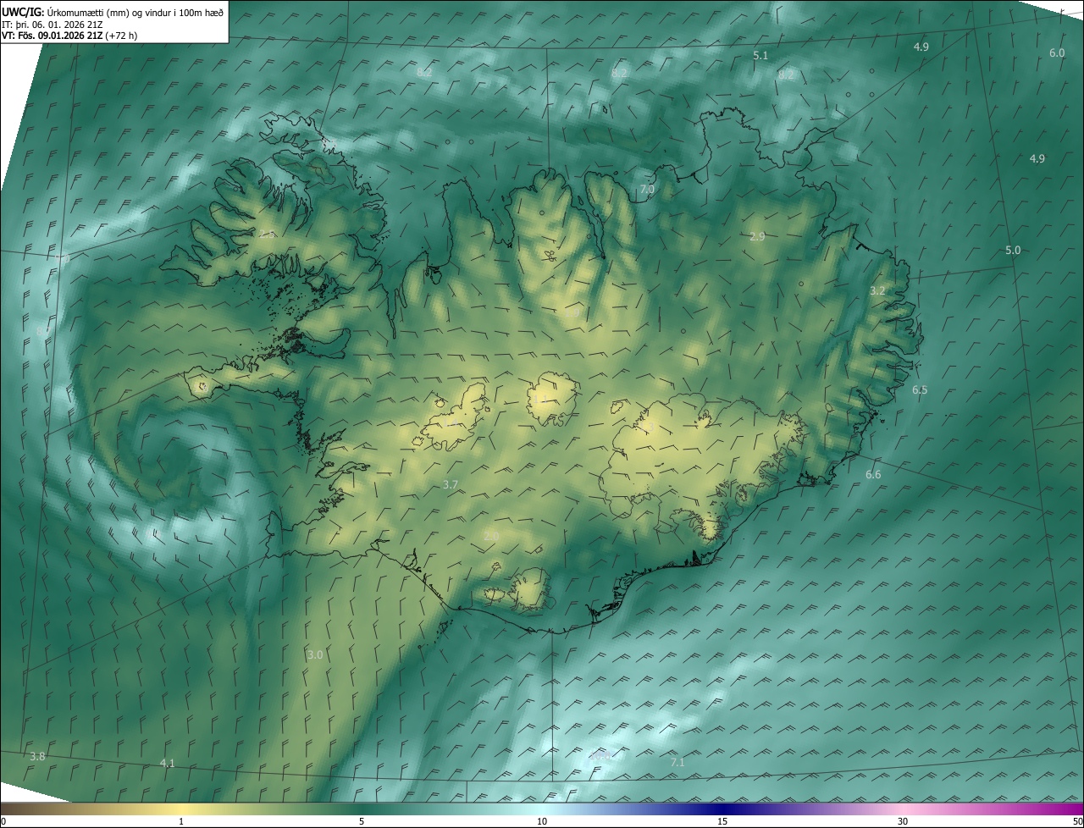The image size is (1084, 828).
Task: Click the 6.0 value label on the map
Action: 1057,53
